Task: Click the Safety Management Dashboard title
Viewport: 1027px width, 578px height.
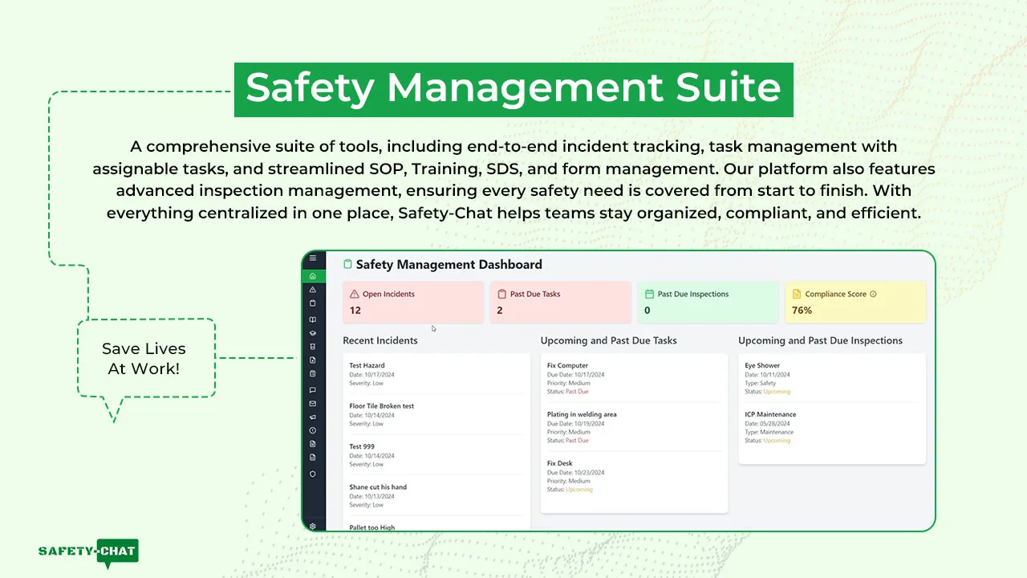Action: pos(449,264)
